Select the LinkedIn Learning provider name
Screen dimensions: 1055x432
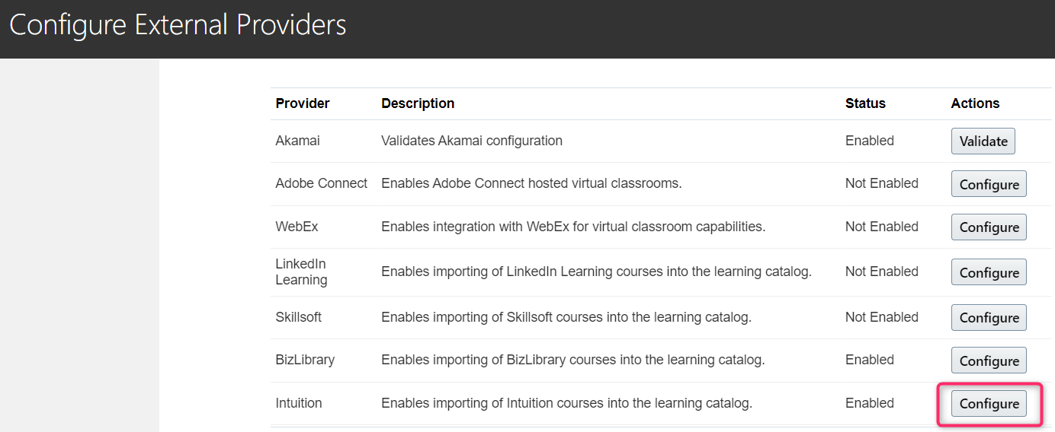pos(301,272)
